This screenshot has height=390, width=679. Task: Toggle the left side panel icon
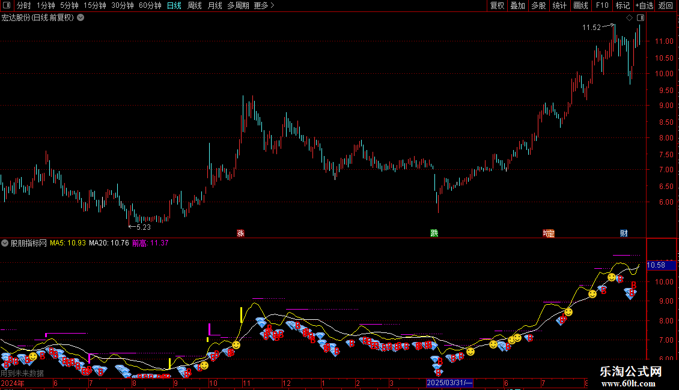(7, 5)
